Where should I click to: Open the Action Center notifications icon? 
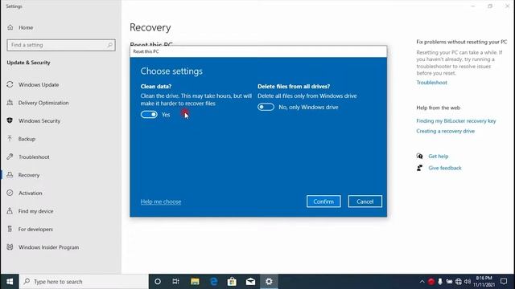click(x=504, y=282)
